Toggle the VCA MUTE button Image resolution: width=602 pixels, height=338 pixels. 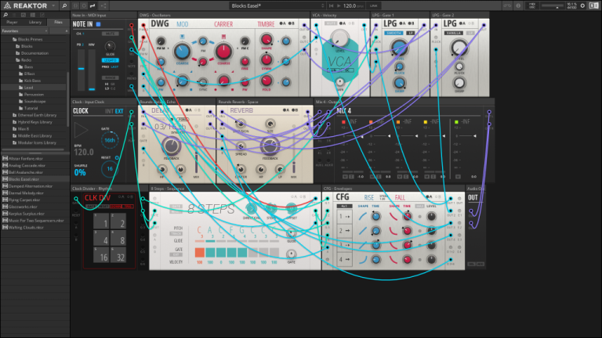[x=331, y=23]
